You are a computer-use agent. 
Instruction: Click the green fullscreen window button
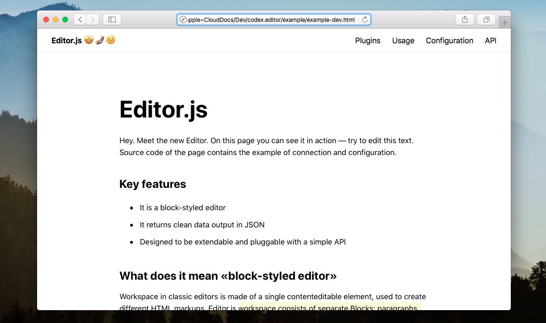tap(65, 20)
